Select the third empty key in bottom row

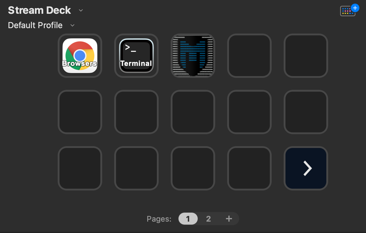[x=193, y=168]
